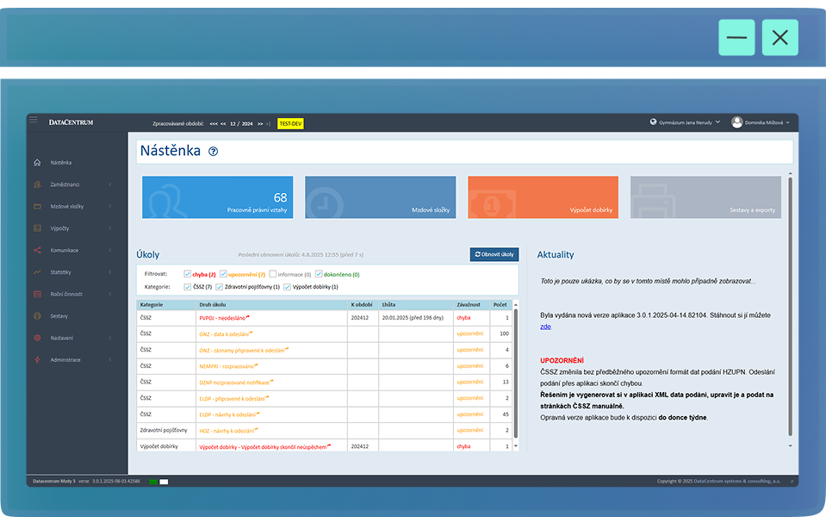Image resolution: width=826 pixels, height=517 pixels.
Task: Enable the informace (0) filter checkbox
Action: click(x=272, y=274)
